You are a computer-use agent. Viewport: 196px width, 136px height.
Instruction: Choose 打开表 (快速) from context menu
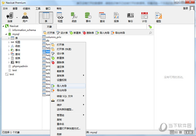pos(68,49)
